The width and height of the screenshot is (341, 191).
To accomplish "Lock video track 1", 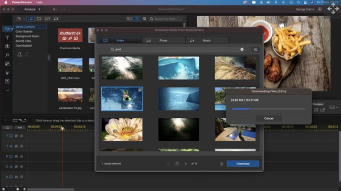I will [x=22, y=136].
